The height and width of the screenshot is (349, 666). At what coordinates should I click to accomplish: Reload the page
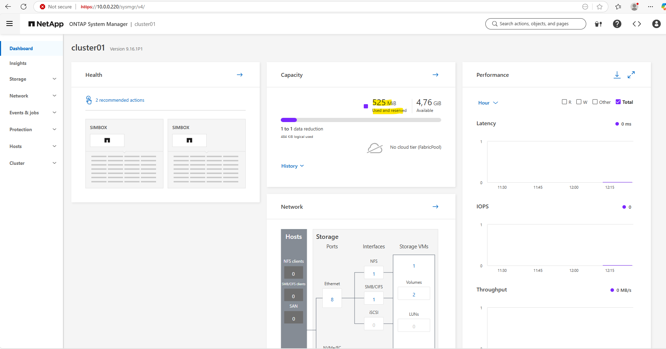[24, 7]
